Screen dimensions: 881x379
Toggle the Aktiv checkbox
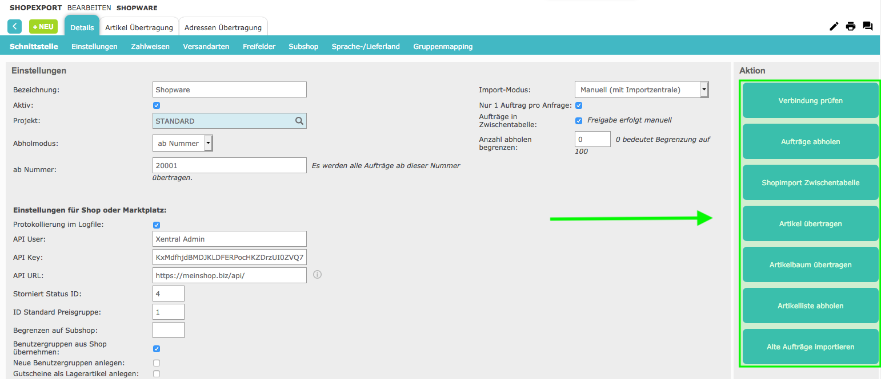pyautogui.click(x=157, y=105)
